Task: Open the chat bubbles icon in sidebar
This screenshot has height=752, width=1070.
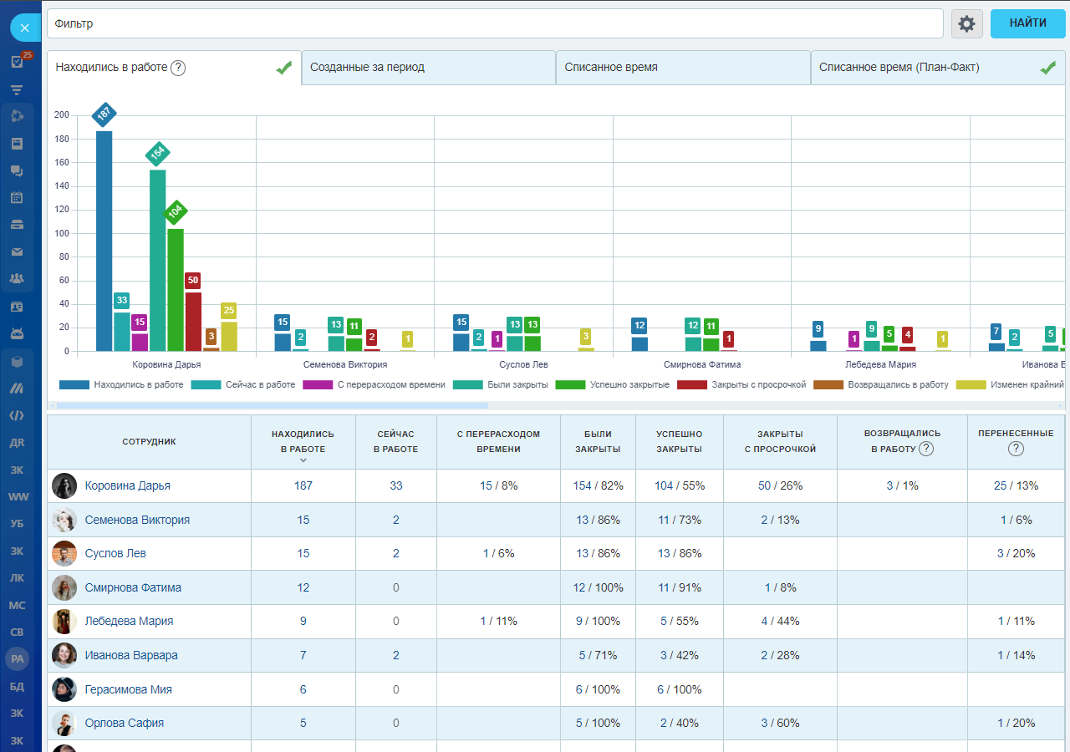Action: tap(17, 171)
